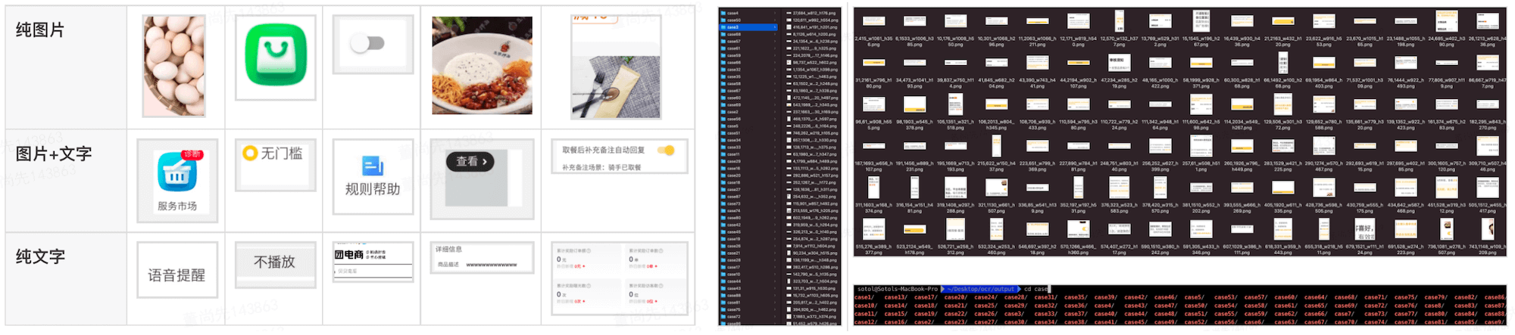The height and width of the screenshot is (335, 1515).
Task: Click the cutlery and napkin image
Action: (615, 86)
